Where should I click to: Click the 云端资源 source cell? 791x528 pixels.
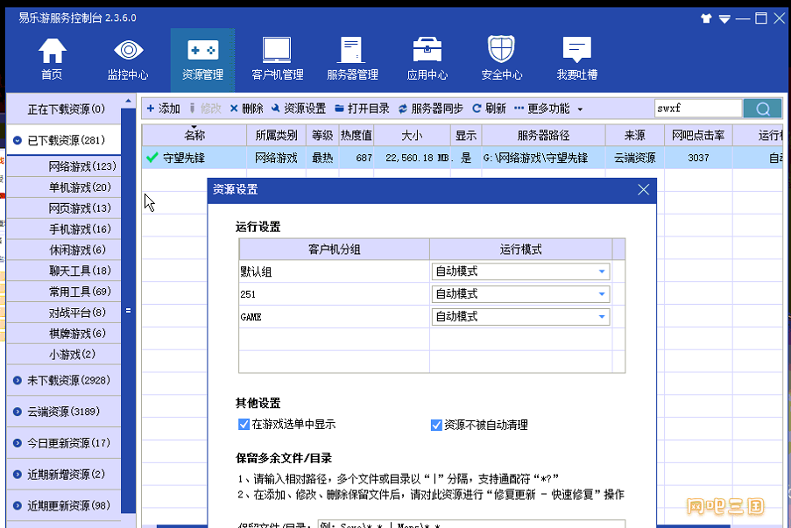tap(634, 158)
